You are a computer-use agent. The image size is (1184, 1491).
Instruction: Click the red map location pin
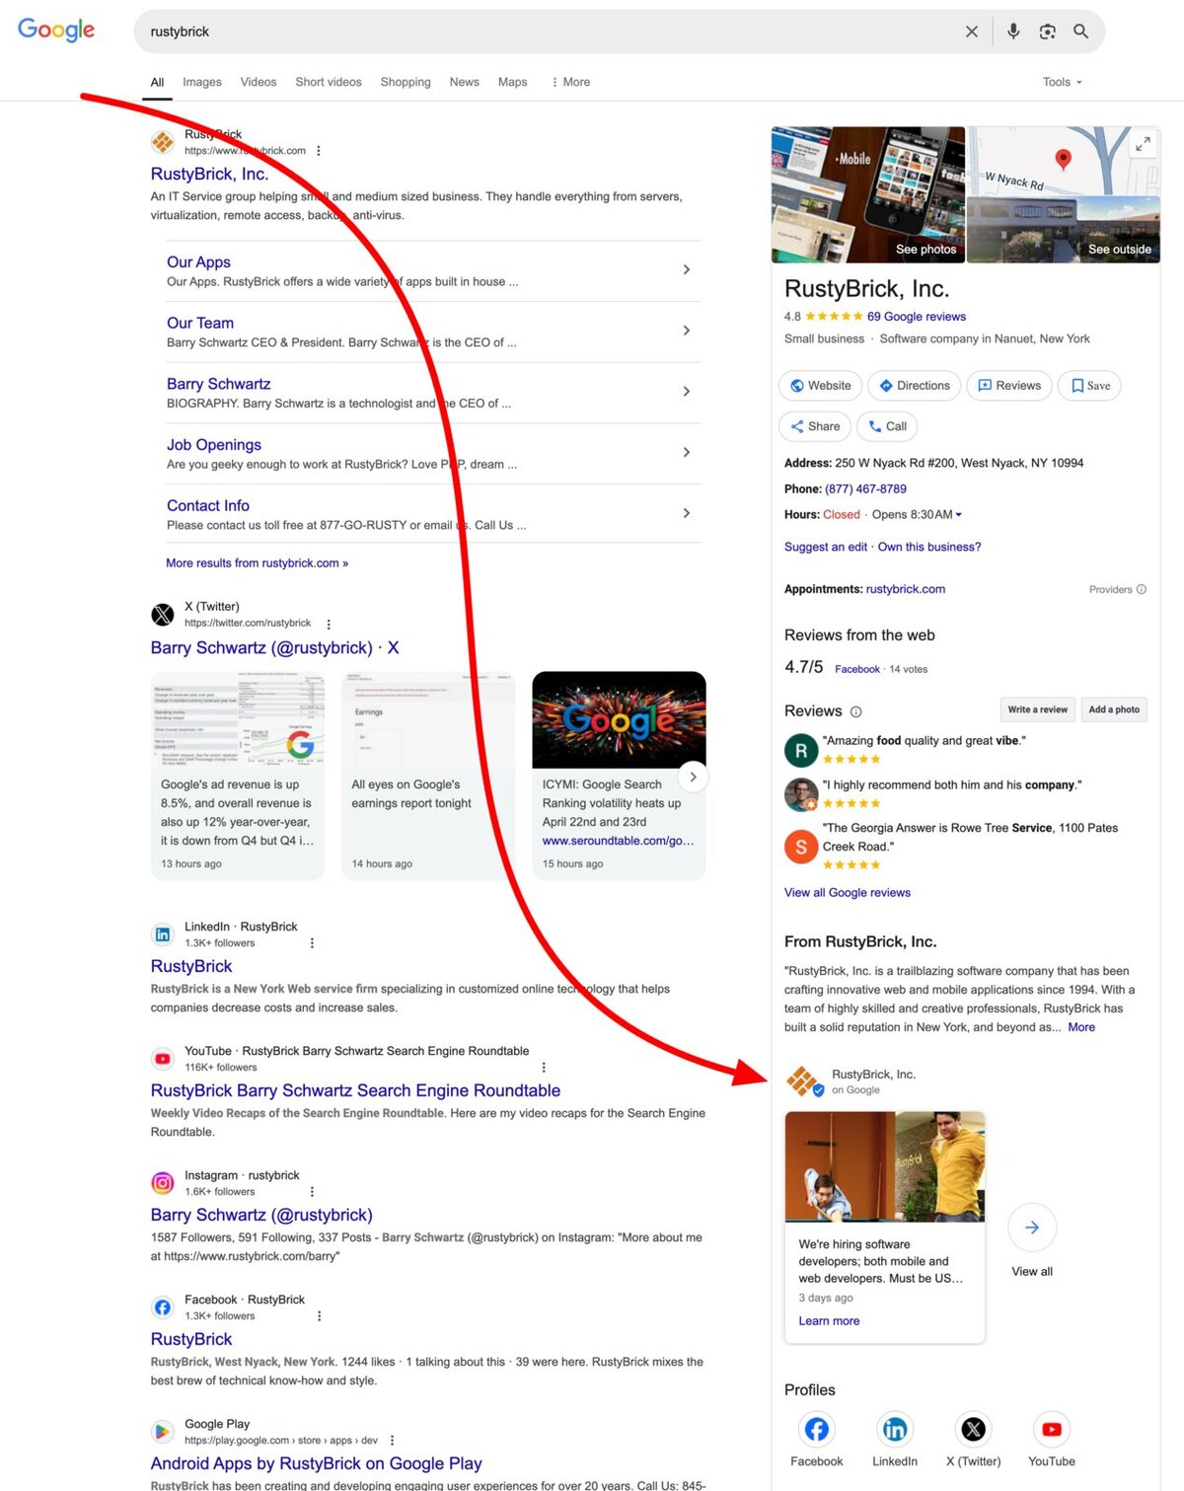(1063, 159)
